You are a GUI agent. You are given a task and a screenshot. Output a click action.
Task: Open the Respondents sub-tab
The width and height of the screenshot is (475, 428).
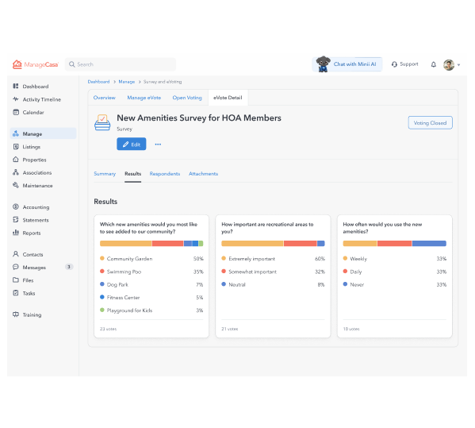coord(165,174)
